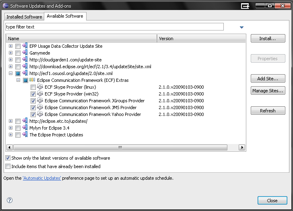Click the Close button

(272, 201)
